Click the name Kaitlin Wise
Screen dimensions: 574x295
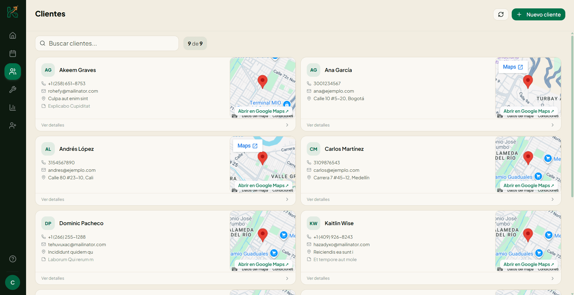point(339,223)
